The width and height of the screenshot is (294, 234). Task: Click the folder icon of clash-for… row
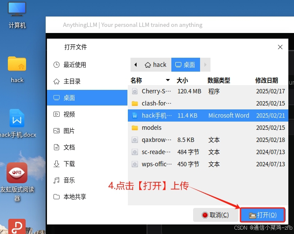135,103
